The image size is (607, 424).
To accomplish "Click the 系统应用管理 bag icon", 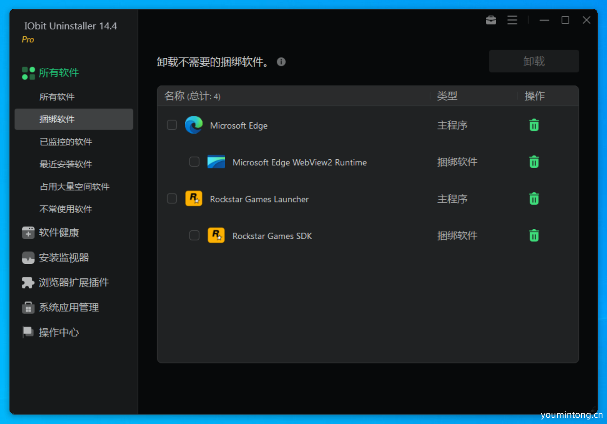I will pyautogui.click(x=28, y=307).
